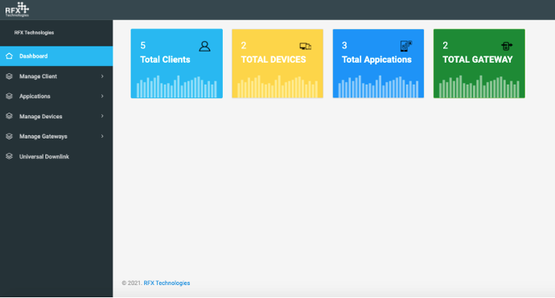
Task: Open the Dashboard menu item
Action: pos(56,56)
